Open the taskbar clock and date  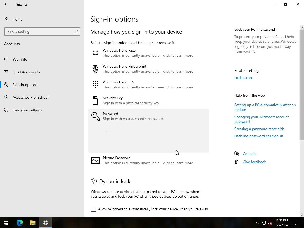tap(281, 222)
